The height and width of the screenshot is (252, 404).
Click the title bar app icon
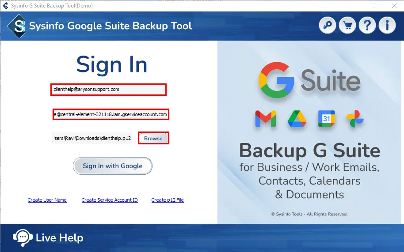click(5, 6)
